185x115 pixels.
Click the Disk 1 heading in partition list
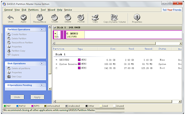point(60,54)
